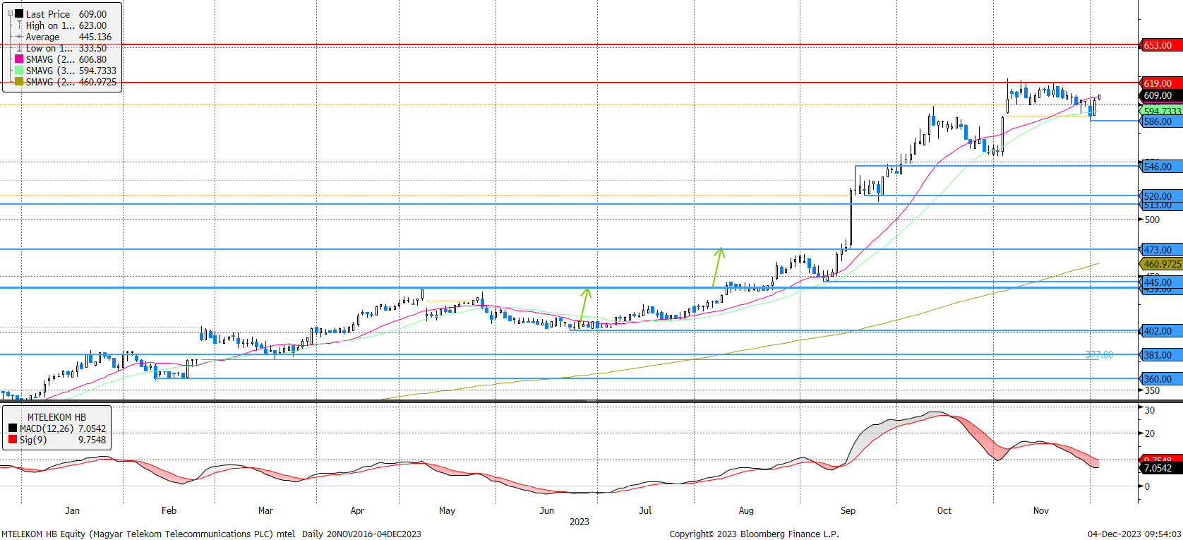Select the 'Average' legend row text
The width and height of the screenshot is (1183, 540).
pos(42,37)
